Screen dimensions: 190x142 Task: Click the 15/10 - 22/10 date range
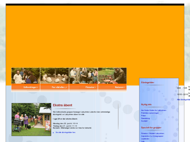point(182,94)
